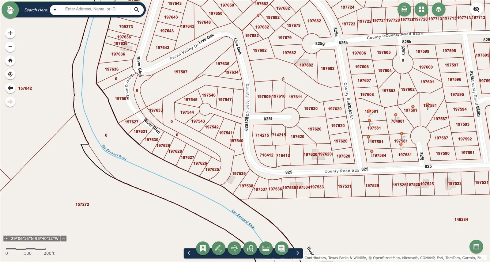Open the add data layers tool
The height and width of the screenshot is (262, 490).
point(281,248)
